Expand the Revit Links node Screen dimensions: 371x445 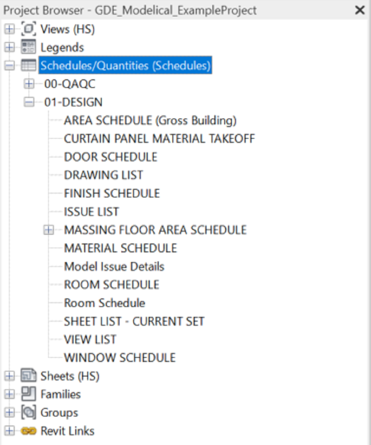(10, 431)
